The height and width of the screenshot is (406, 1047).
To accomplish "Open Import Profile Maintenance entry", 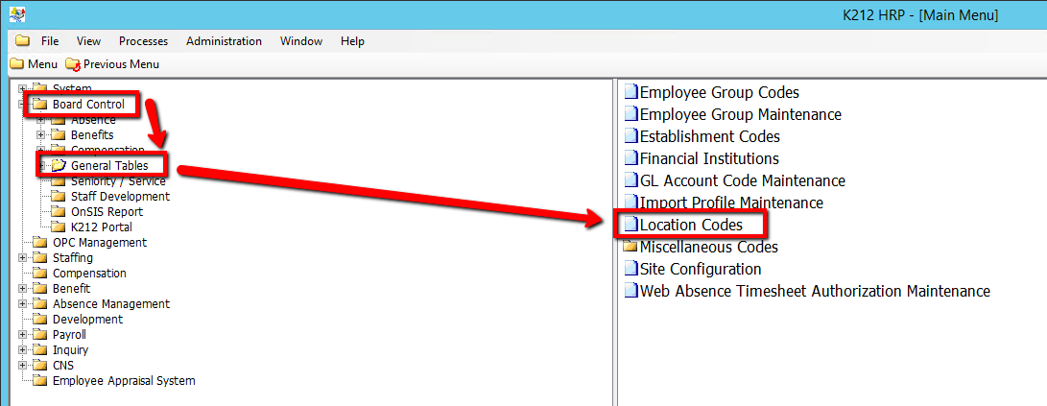I will coord(730,203).
